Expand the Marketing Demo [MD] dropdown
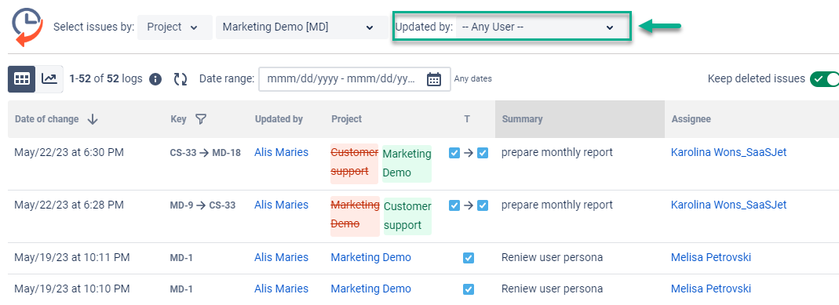Viewport: 839px width, 305px height. 302,27
